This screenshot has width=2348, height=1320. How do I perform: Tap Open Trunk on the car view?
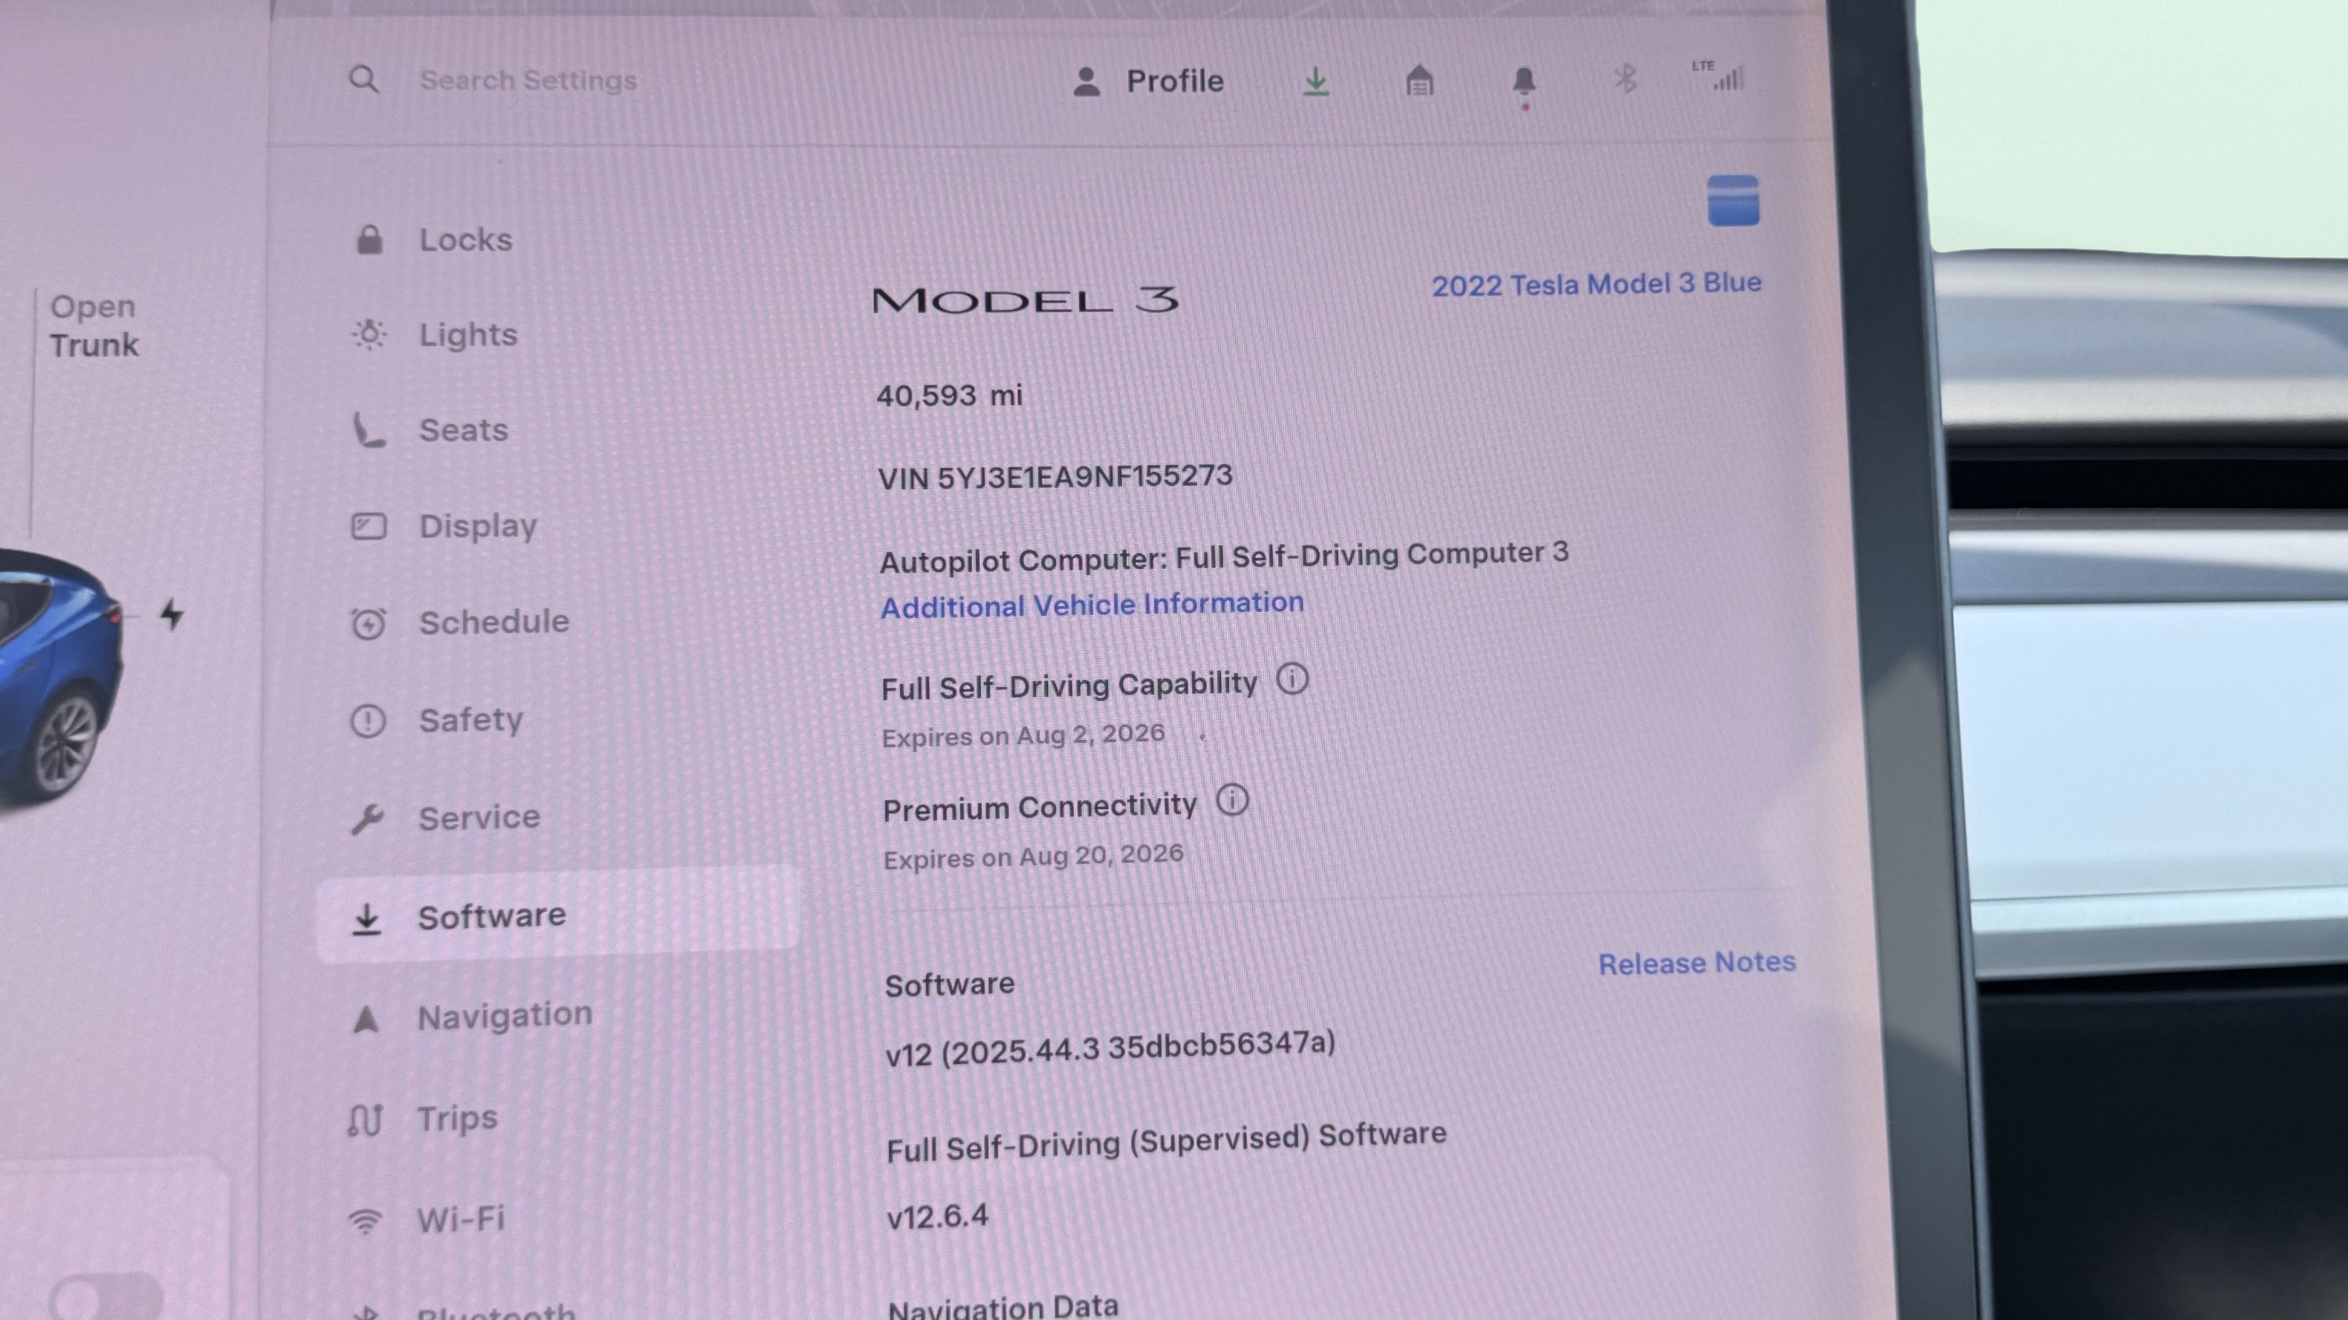(x=93, y=326)
